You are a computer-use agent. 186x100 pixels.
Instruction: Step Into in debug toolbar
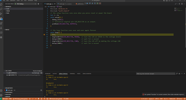[92, 4]
